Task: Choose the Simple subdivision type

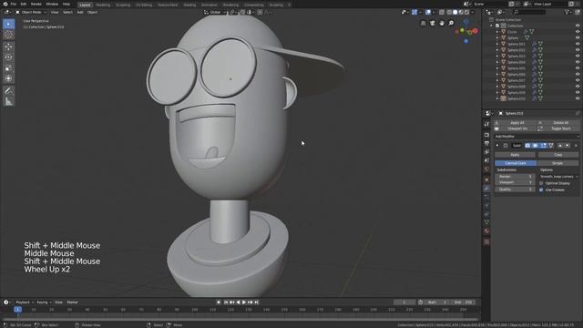Action: [557, 163]
